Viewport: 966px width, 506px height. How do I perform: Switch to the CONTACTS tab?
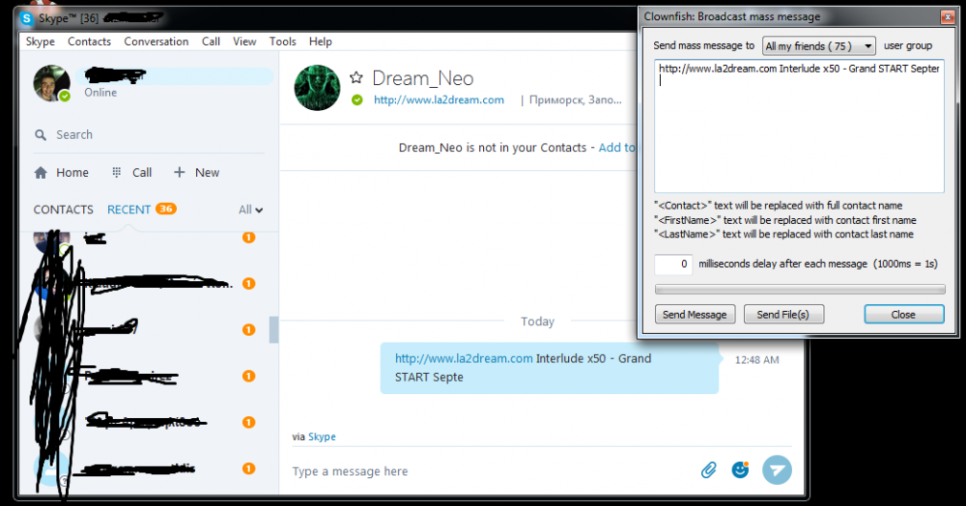(63, 210)
